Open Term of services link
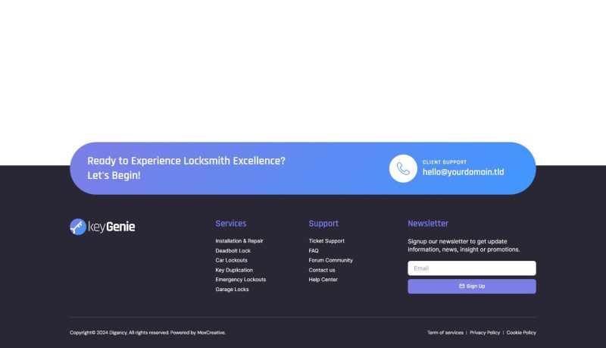Image resolution: width=606 pixels, height=348 pixels. [445, 333]
